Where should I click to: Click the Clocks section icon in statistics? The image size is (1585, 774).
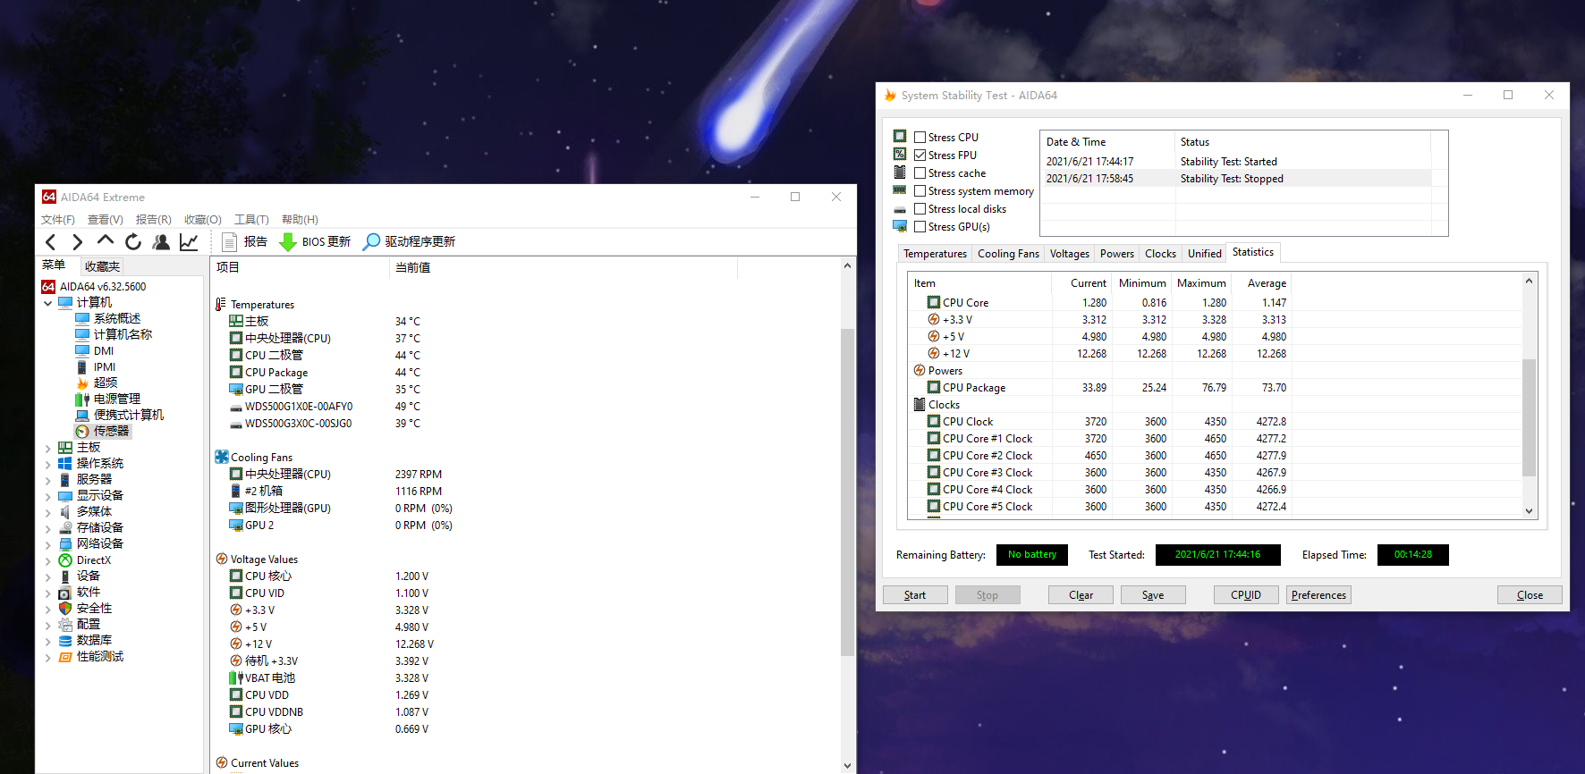[x=920, y=404]
